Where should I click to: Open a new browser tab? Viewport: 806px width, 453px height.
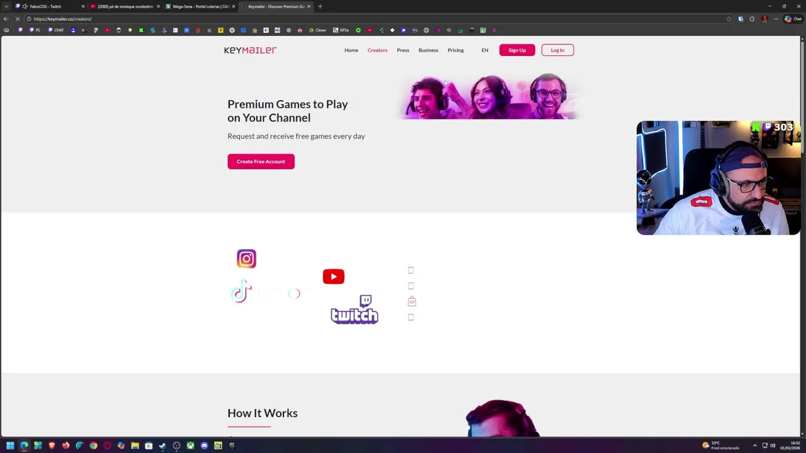(320, 6)
